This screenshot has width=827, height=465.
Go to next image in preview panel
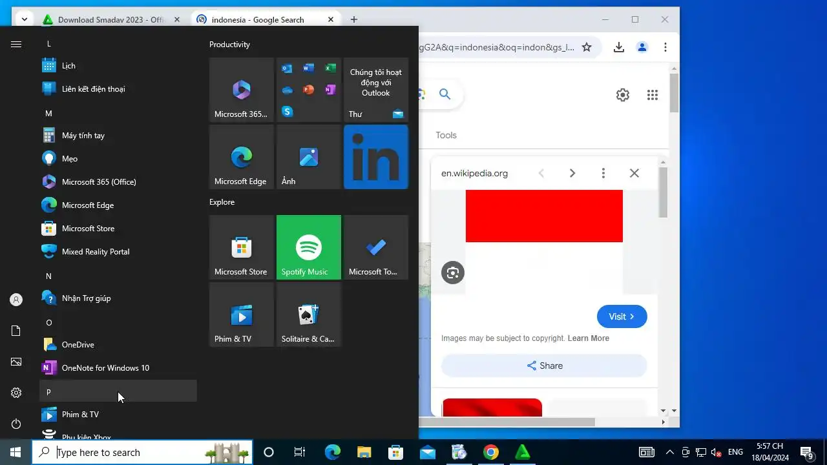click(572, 173)
